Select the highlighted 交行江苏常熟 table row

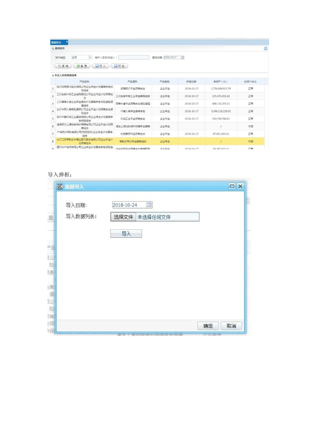[x=126, y=142]
